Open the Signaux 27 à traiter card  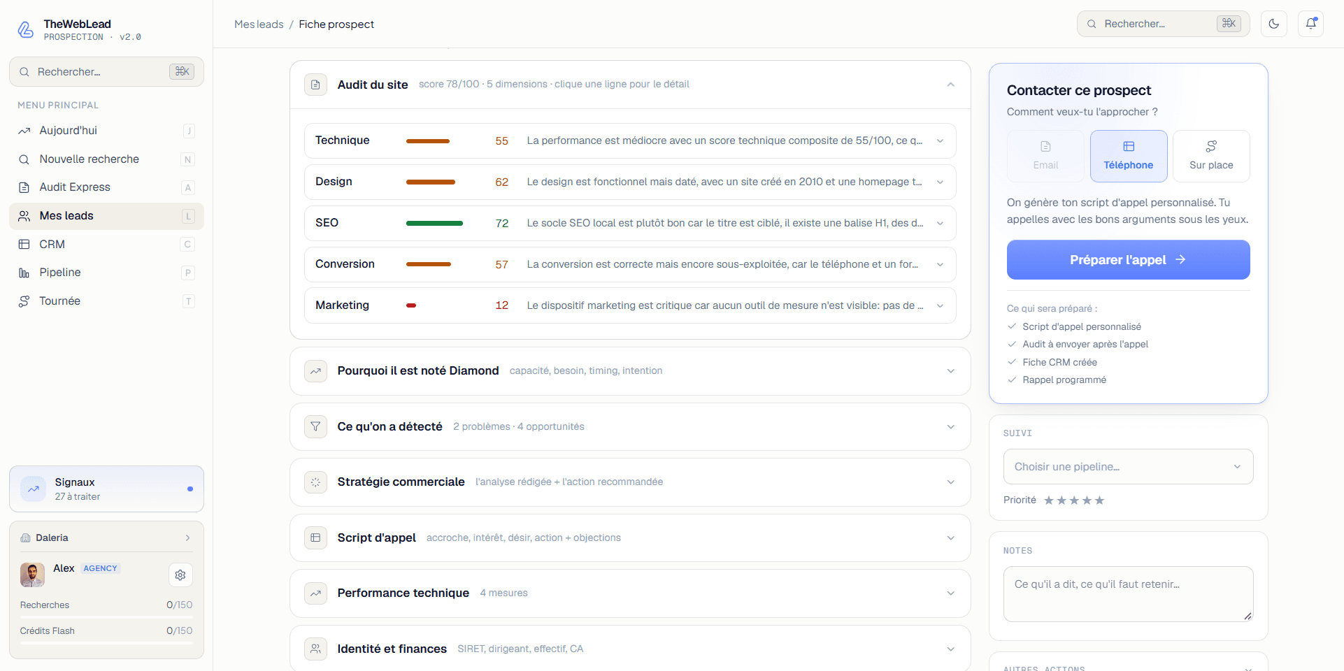(x=106, y=489)
